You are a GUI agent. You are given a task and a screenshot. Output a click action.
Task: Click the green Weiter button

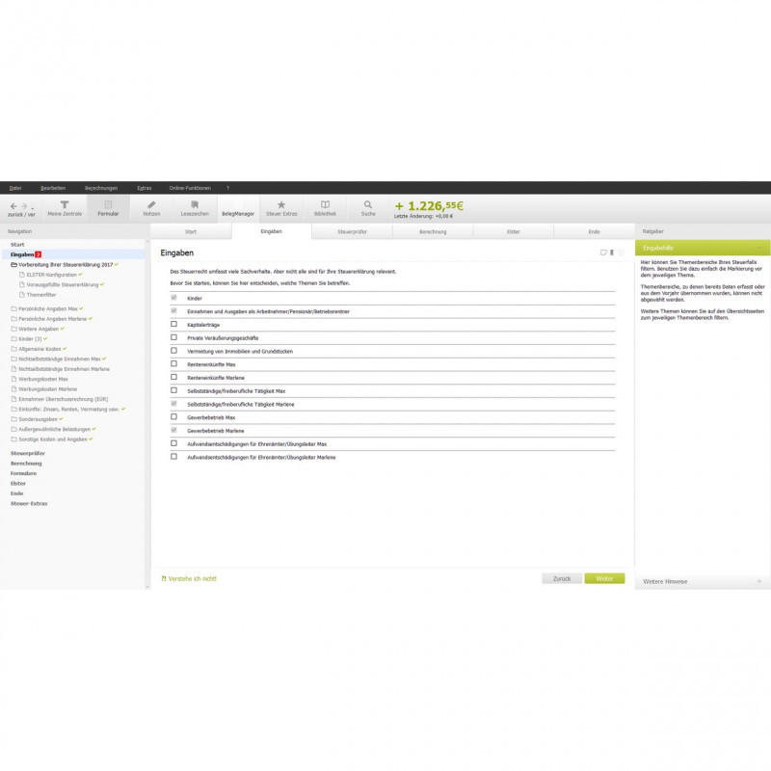pyautogui.click(x=604, y=579)
